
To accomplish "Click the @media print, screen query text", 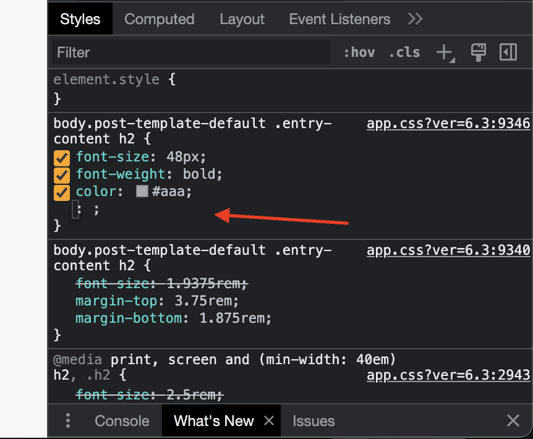I will (x=224, y=359).
